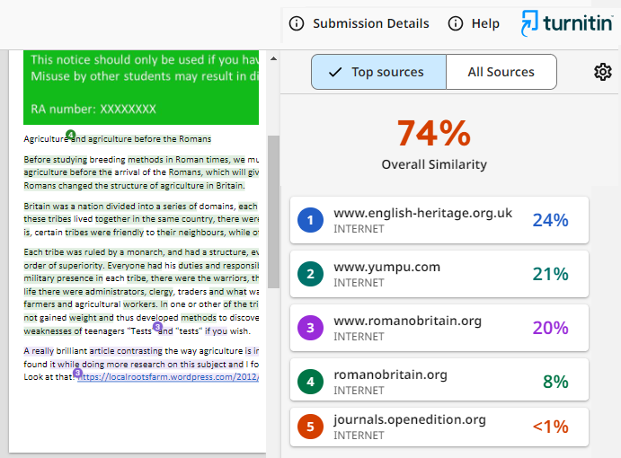Select source number 2 teal badge
This screenshot has height=458, width=621.
(310, 274)
